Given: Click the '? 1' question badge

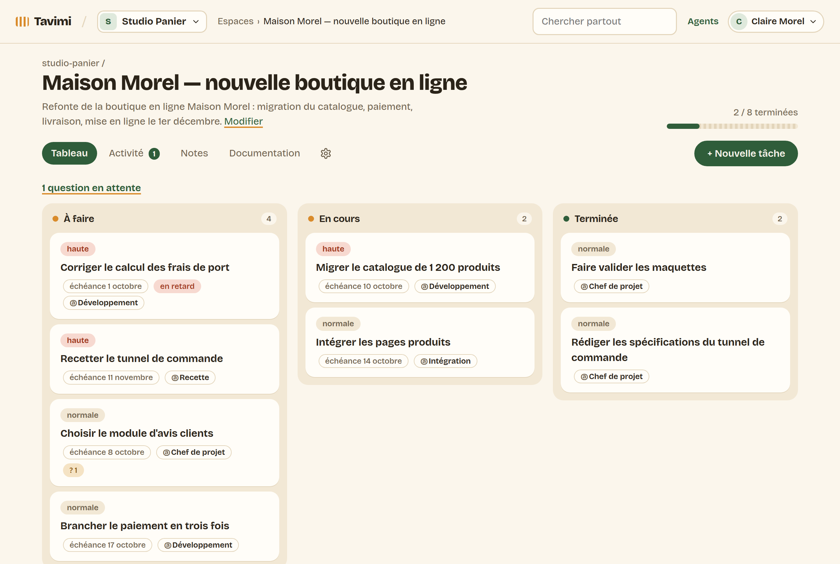Looking at the screenshot, I should point(73,470).
